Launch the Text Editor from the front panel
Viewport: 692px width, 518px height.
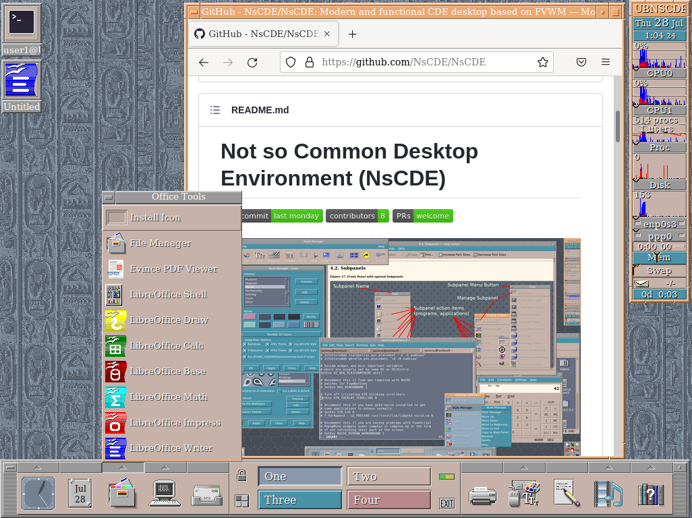pyautogui.click(x=565, y=494)
